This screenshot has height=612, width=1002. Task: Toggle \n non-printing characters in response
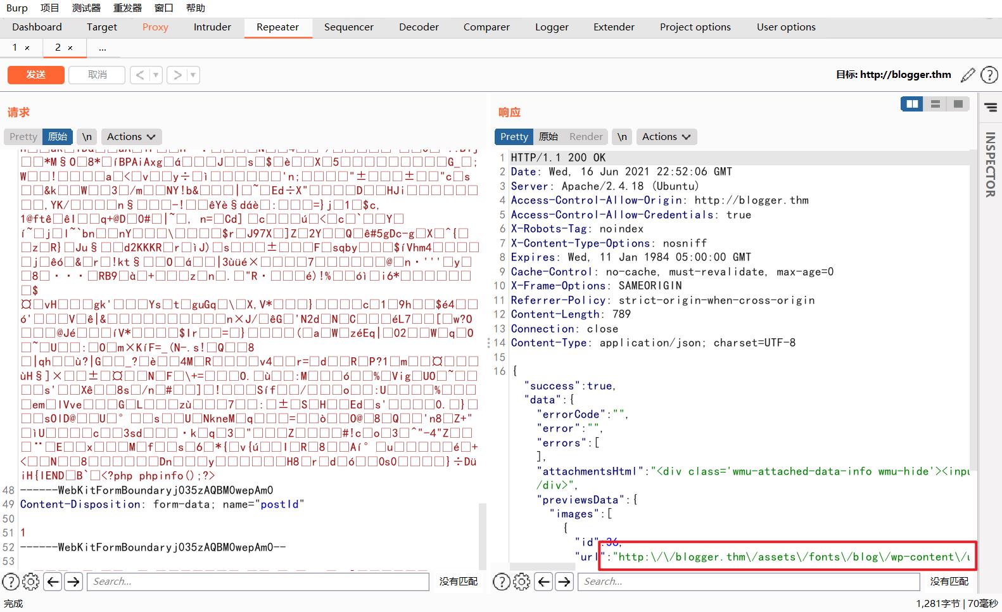pyautogui.click(x=622, y=136)
